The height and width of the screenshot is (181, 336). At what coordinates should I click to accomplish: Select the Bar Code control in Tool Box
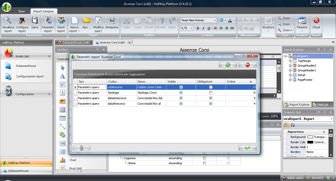point(62,143)
